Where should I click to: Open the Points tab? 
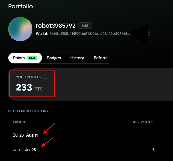point(25,58)
